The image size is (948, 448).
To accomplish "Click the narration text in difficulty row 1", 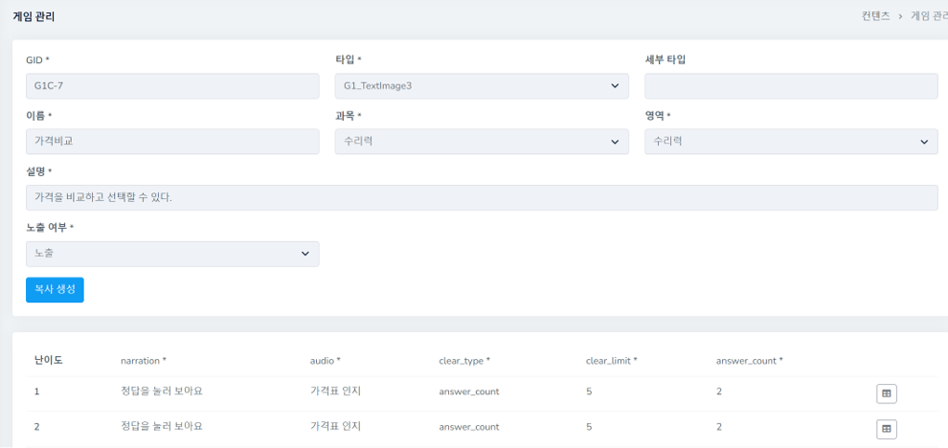I will pos(162,392).
